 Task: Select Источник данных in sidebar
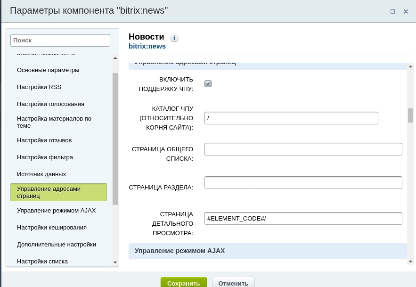pos(41,174)
